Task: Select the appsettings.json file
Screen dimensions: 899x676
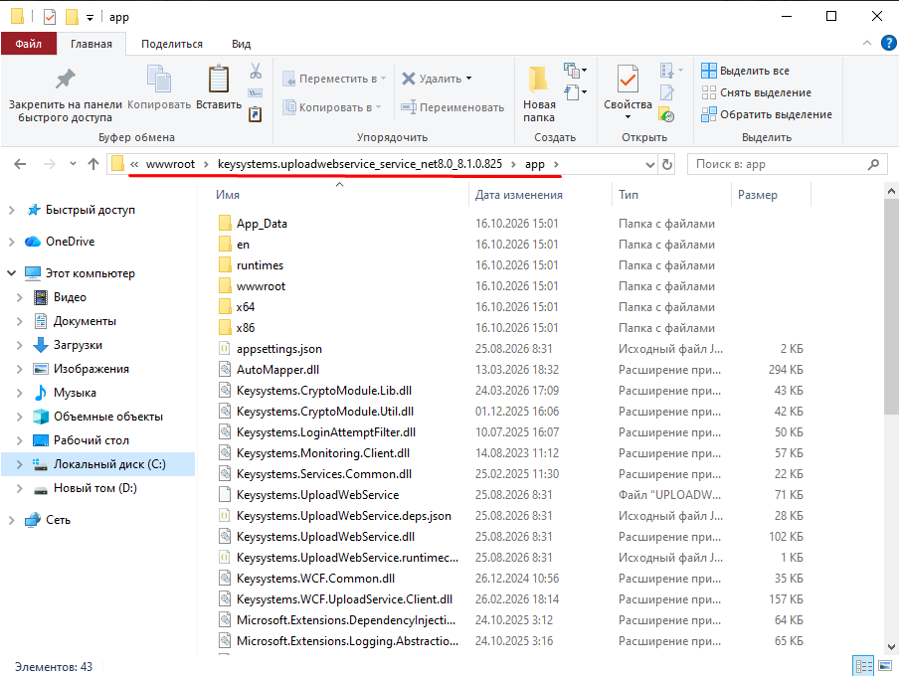Action: click(x=279, y=349)
